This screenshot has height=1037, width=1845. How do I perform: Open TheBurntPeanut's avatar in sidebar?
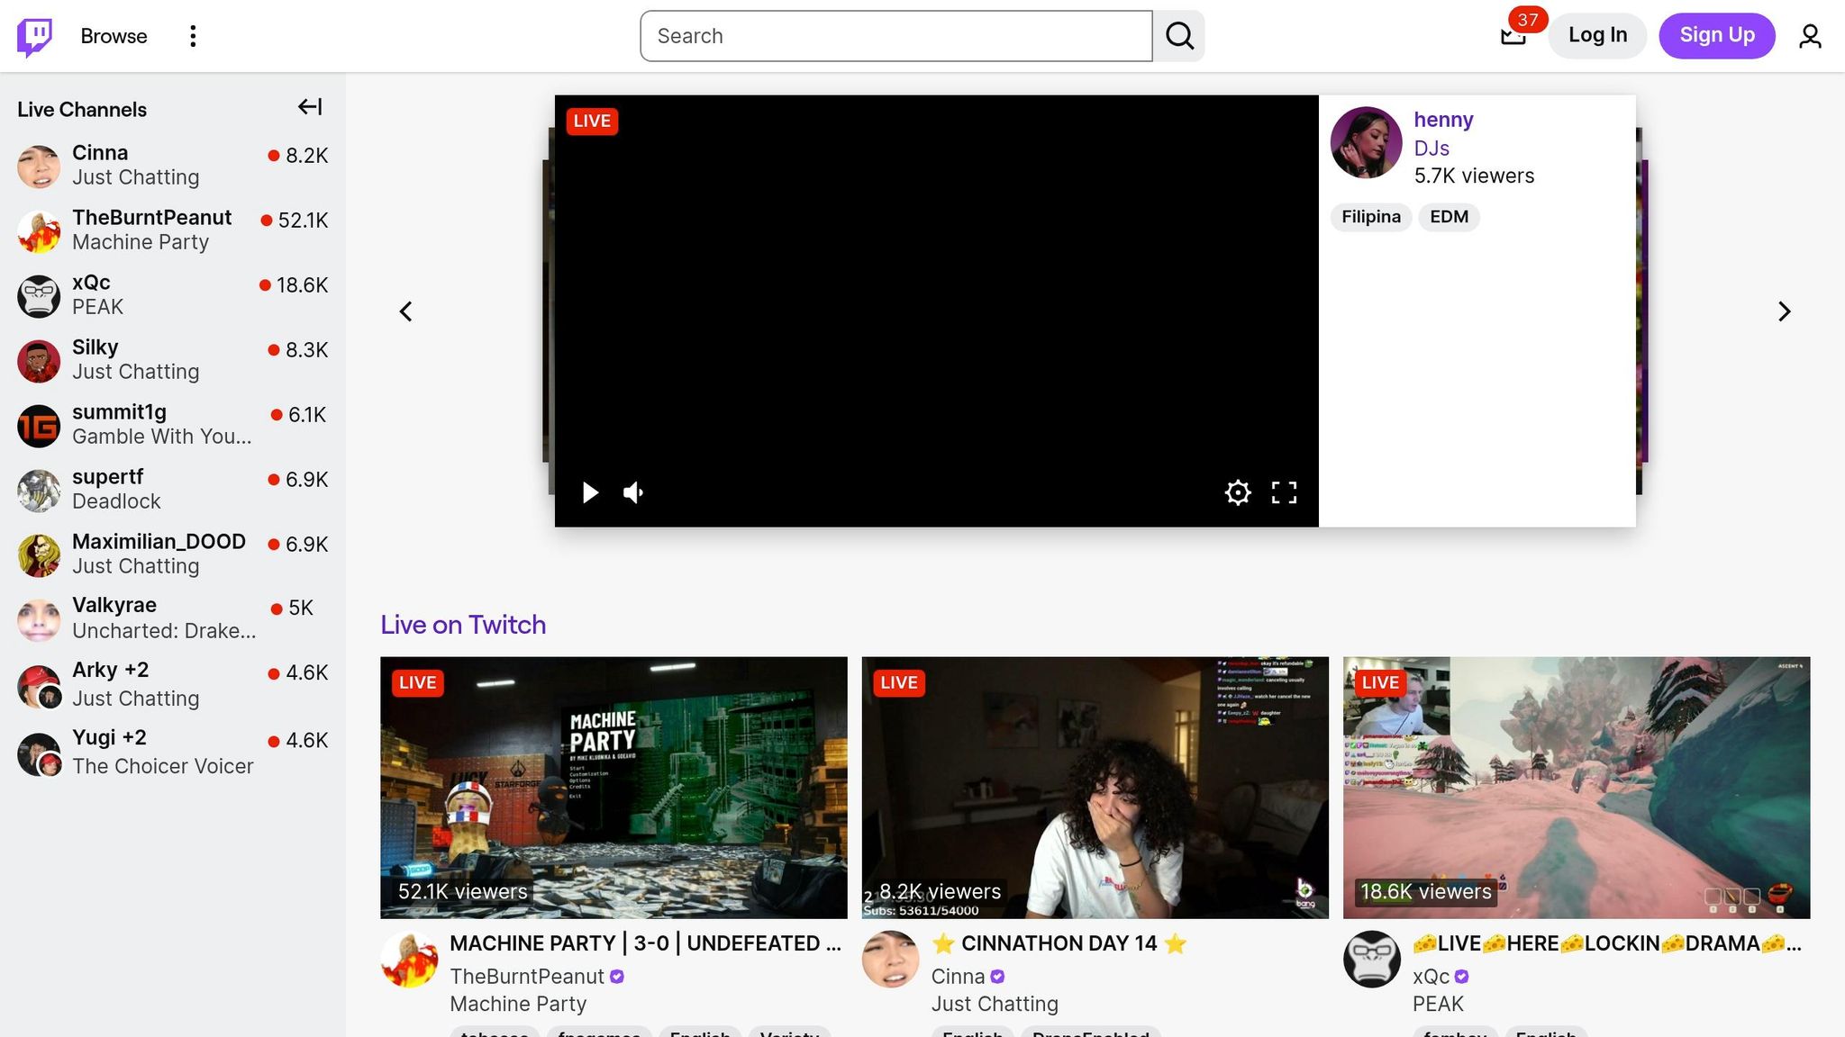[x=39, y=230]
